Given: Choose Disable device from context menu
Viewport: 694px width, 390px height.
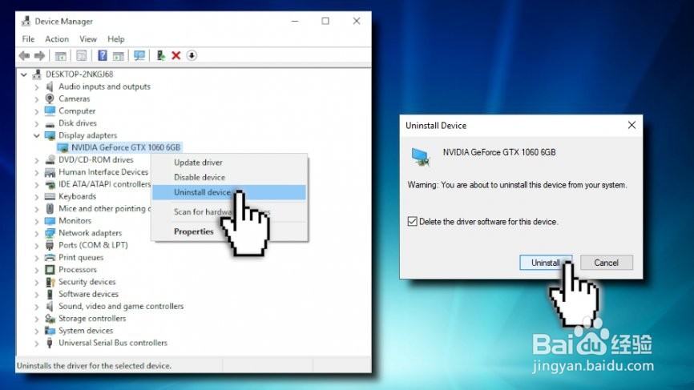Looking at the screenshot, I should (229, 177).
